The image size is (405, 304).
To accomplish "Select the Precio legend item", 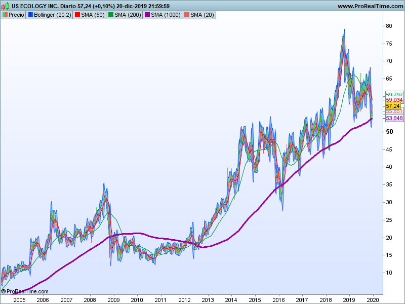I will 13,15.
